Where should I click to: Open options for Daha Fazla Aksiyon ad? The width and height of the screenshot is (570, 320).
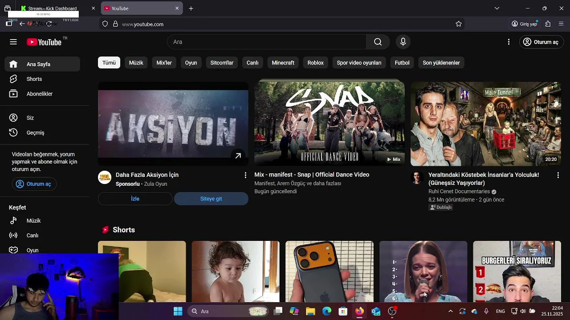[245, 175]
